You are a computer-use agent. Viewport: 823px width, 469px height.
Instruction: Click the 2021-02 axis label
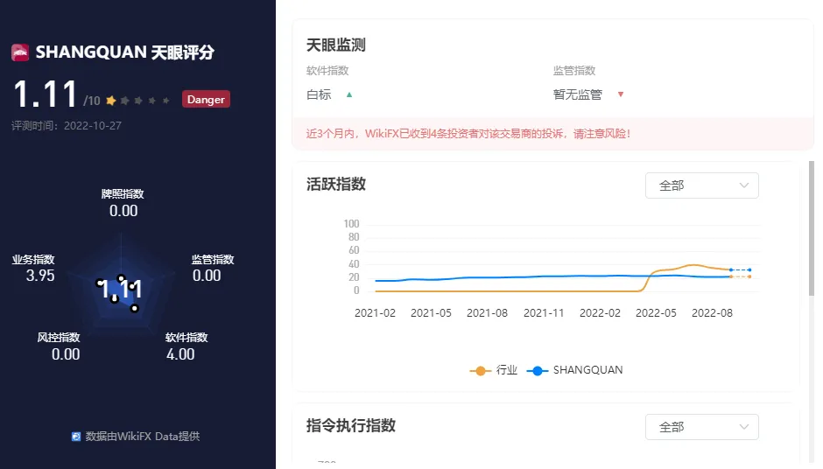tap(375, 313)
